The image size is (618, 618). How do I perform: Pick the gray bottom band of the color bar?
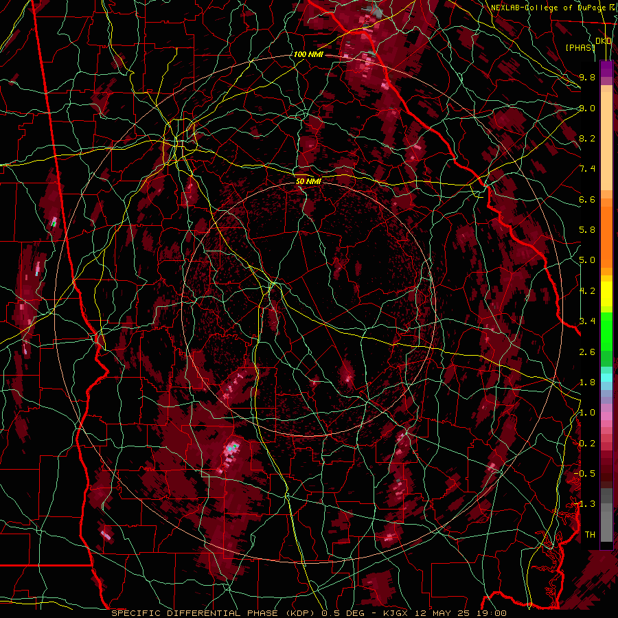(606, 523)
